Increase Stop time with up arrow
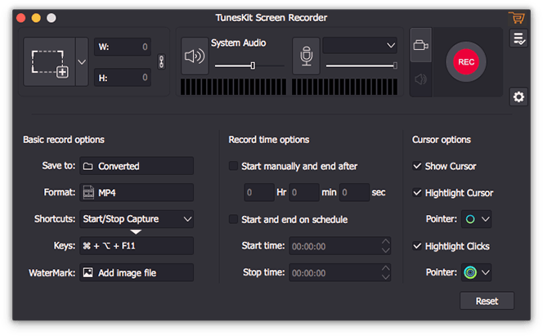This screenshot has height=336, width=543. pos(385,268)
